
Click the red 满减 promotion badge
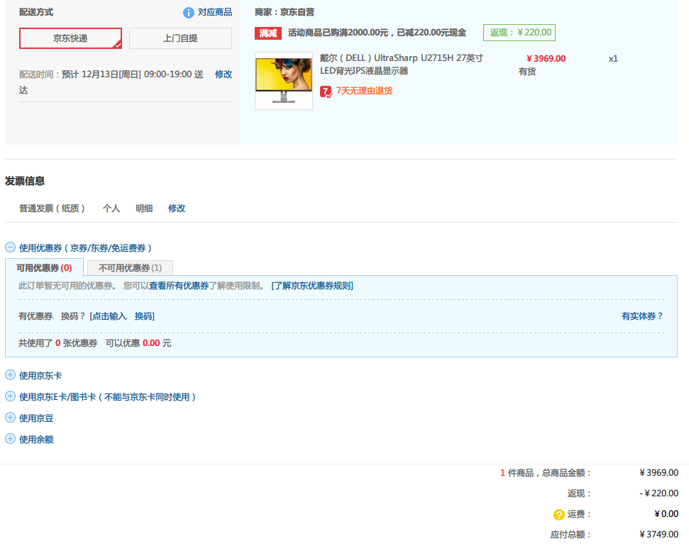268,33
